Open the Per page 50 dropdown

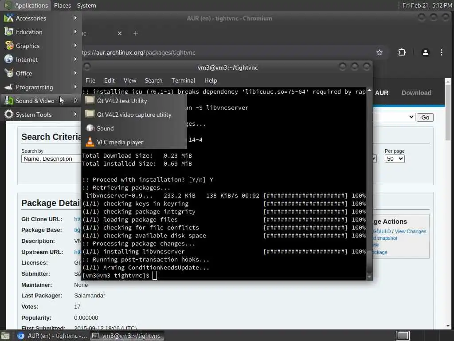point(394,159)
